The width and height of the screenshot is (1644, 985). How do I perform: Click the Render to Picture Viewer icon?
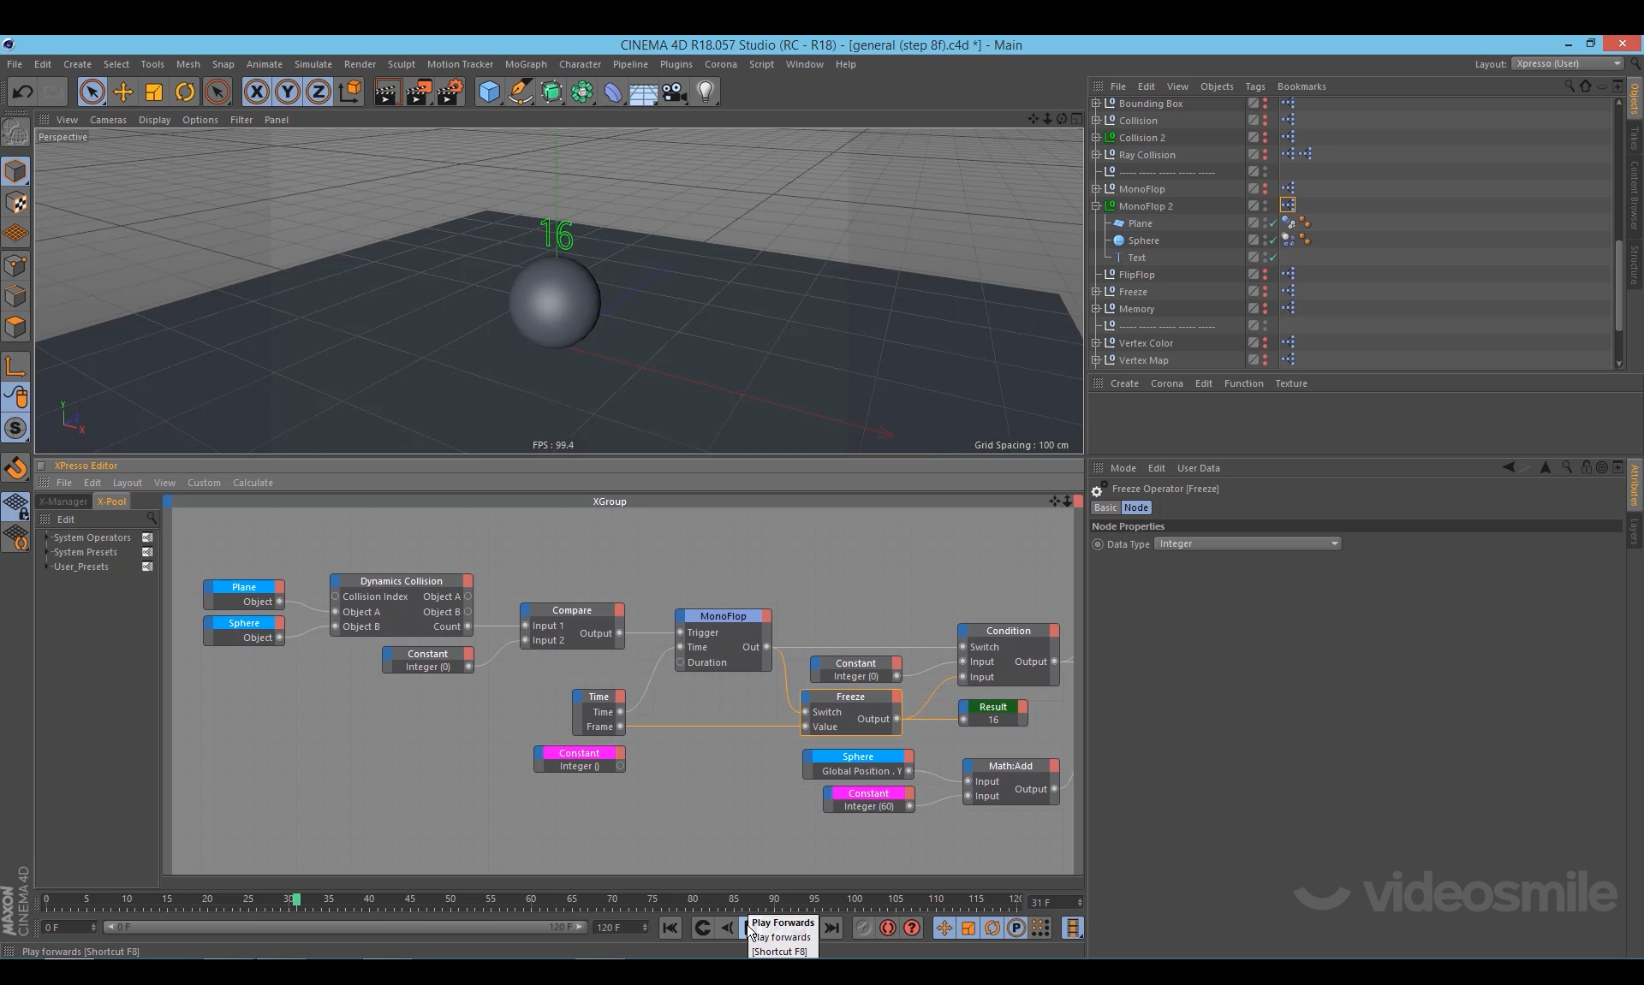coord(419,92)
